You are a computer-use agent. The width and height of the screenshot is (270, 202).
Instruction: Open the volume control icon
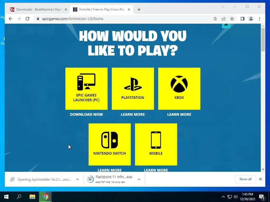coord(236,197)
